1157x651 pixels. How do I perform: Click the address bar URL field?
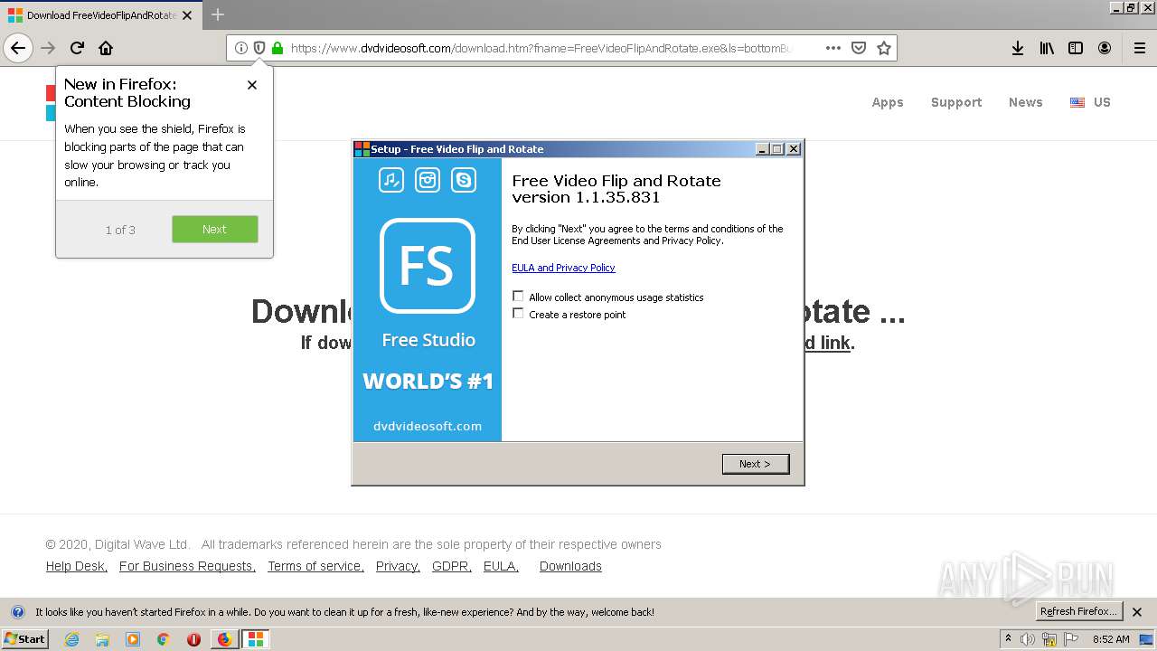(542, 48)
